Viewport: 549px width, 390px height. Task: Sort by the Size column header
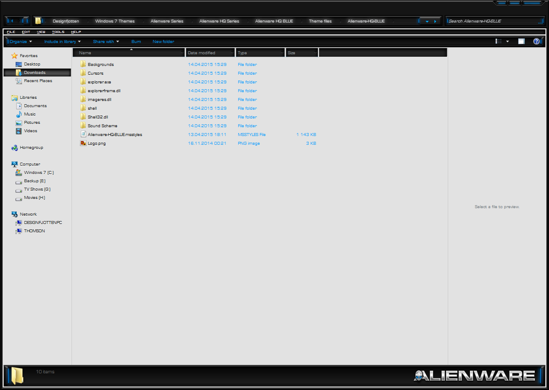tap(302, 53)
